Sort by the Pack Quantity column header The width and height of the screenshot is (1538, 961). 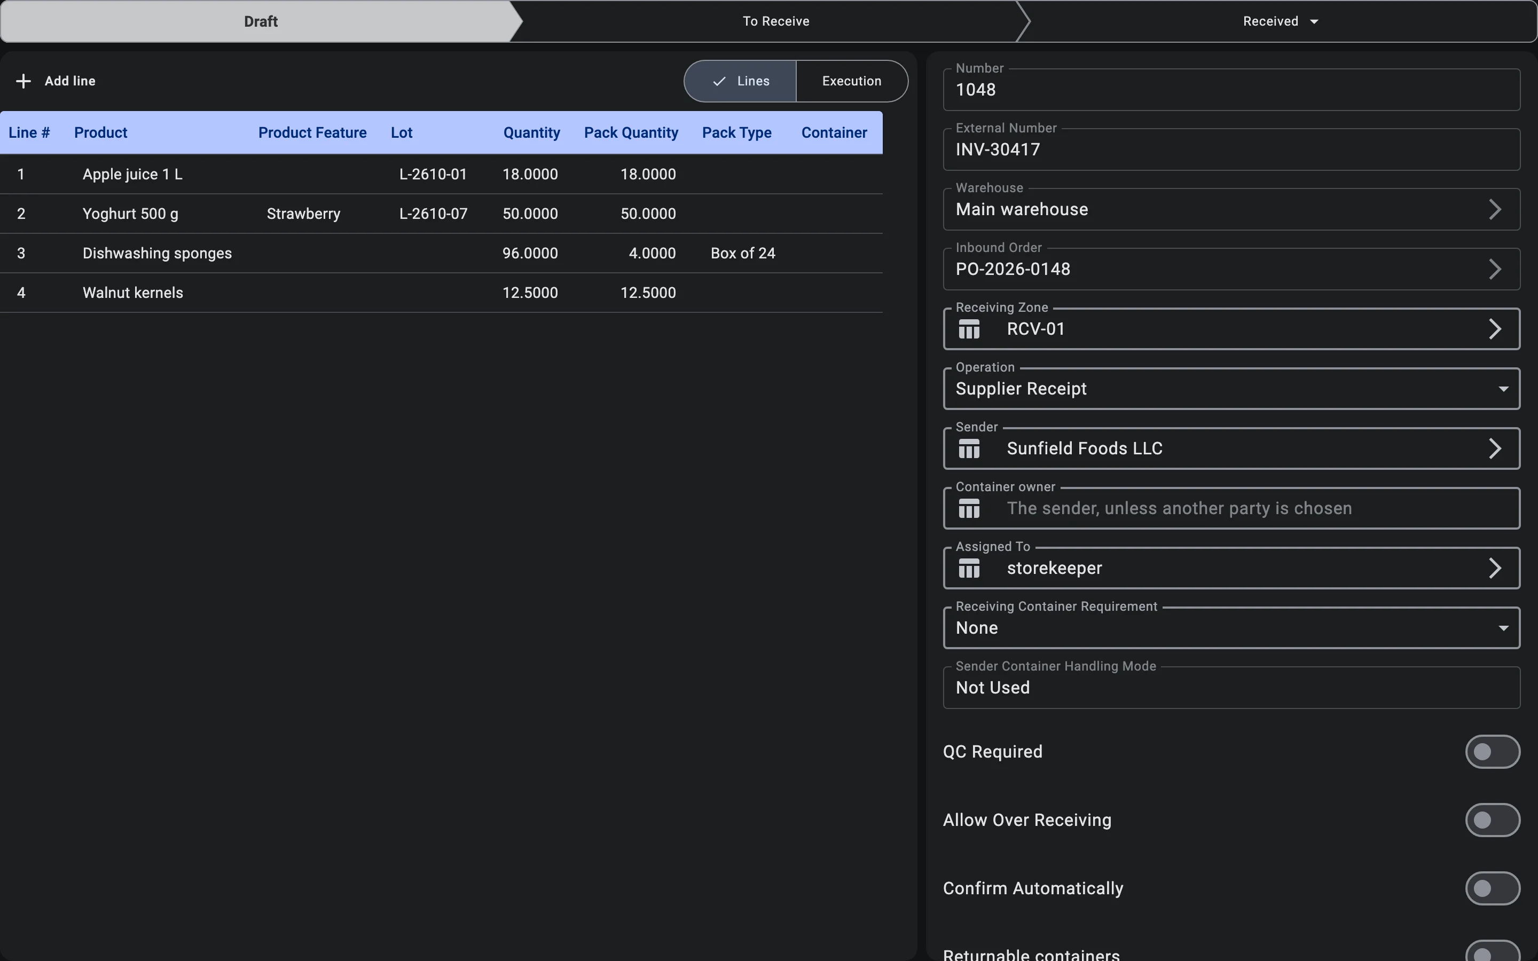coord(631,133)
